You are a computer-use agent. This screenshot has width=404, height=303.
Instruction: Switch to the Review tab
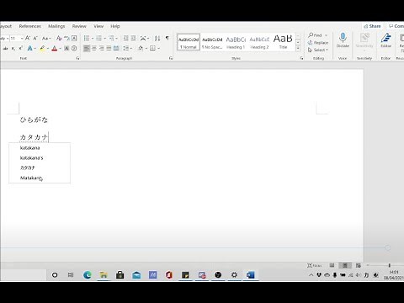click(x=79, y=26)
